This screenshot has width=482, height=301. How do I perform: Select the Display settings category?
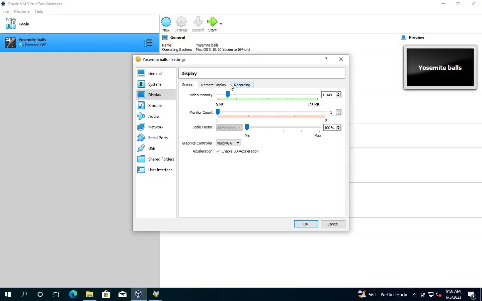coord(156,95)
